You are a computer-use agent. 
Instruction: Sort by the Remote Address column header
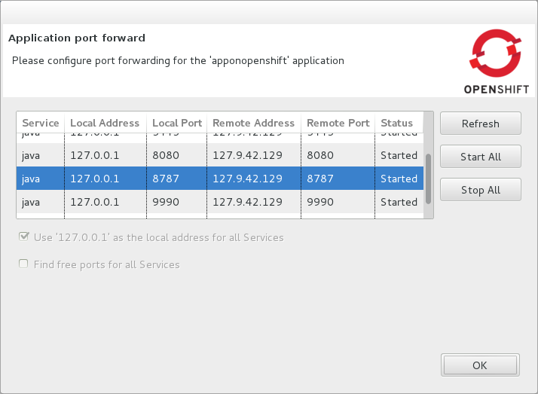(x=253, y=123)
